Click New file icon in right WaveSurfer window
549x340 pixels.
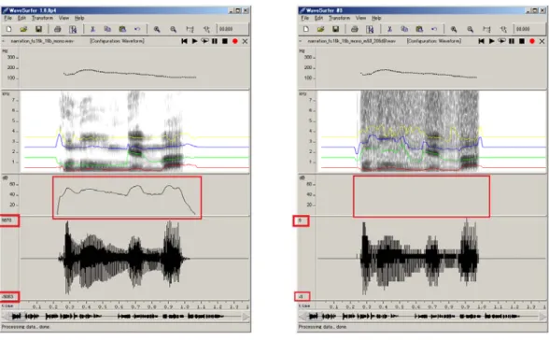[305, 29]
